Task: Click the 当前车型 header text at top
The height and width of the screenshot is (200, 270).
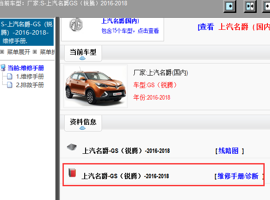Action: tap(63, 3)
